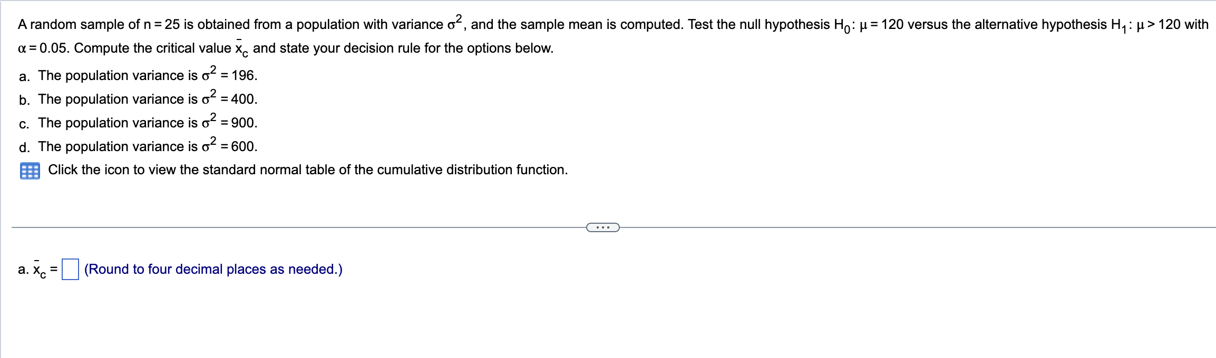Select option b with variance 400

click(137, 98)
